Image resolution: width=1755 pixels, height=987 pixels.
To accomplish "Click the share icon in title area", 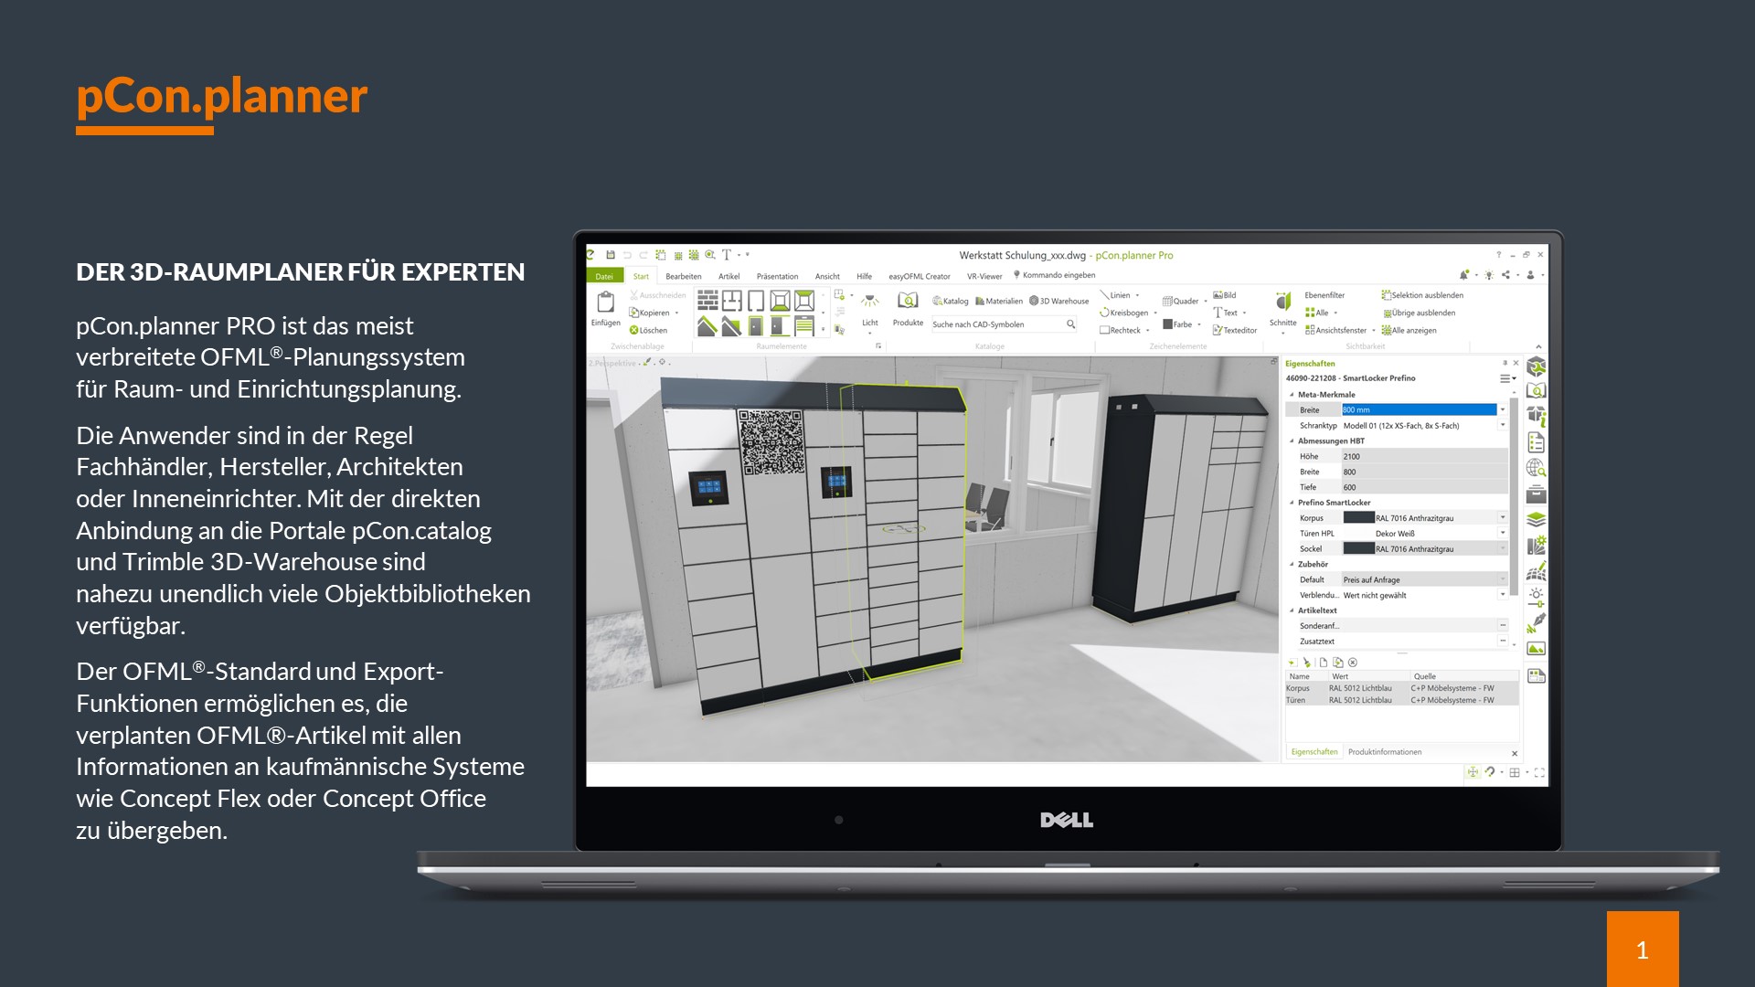I will pos(1505,275).
